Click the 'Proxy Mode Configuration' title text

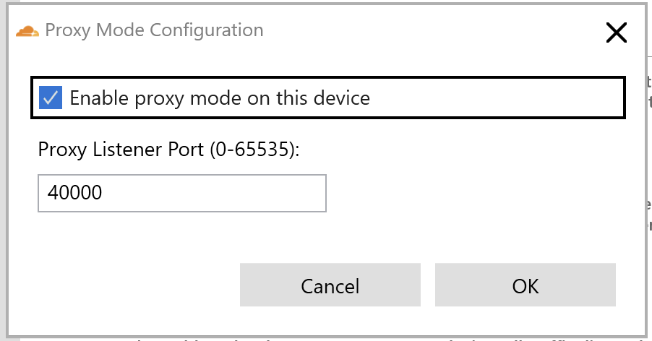click(154, 30)
